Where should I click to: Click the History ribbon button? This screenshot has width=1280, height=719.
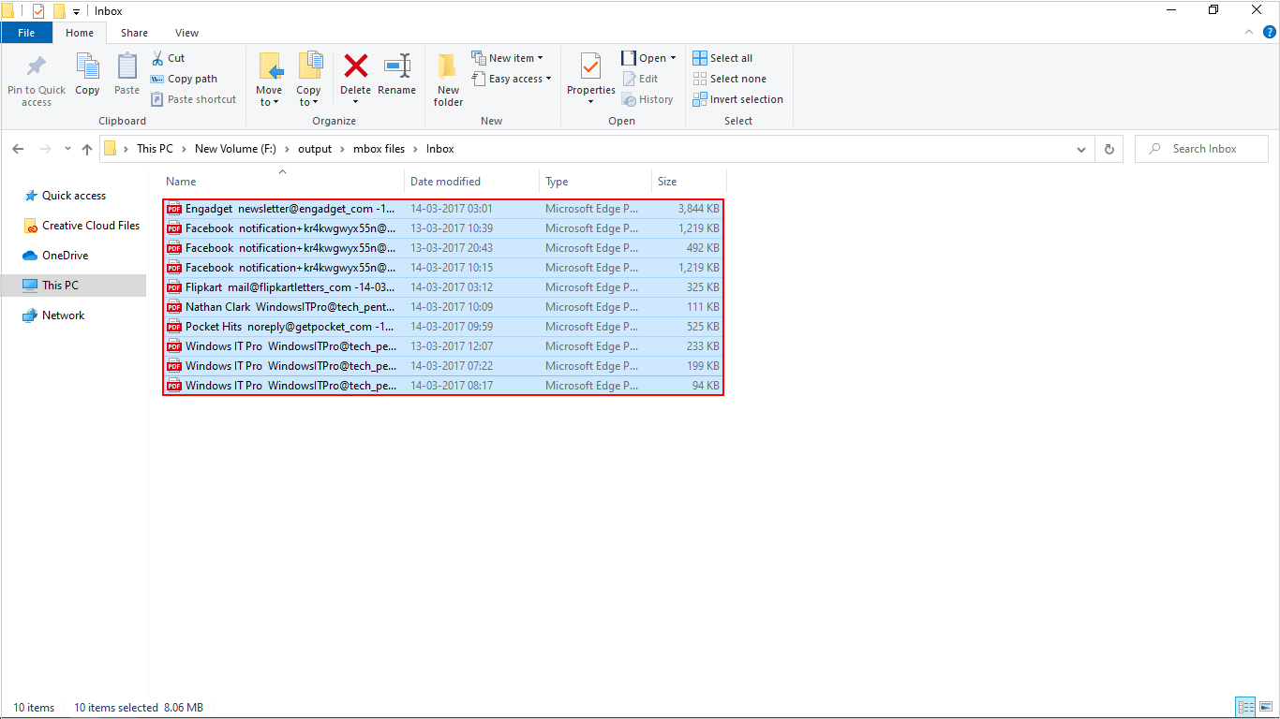point(647,99)
